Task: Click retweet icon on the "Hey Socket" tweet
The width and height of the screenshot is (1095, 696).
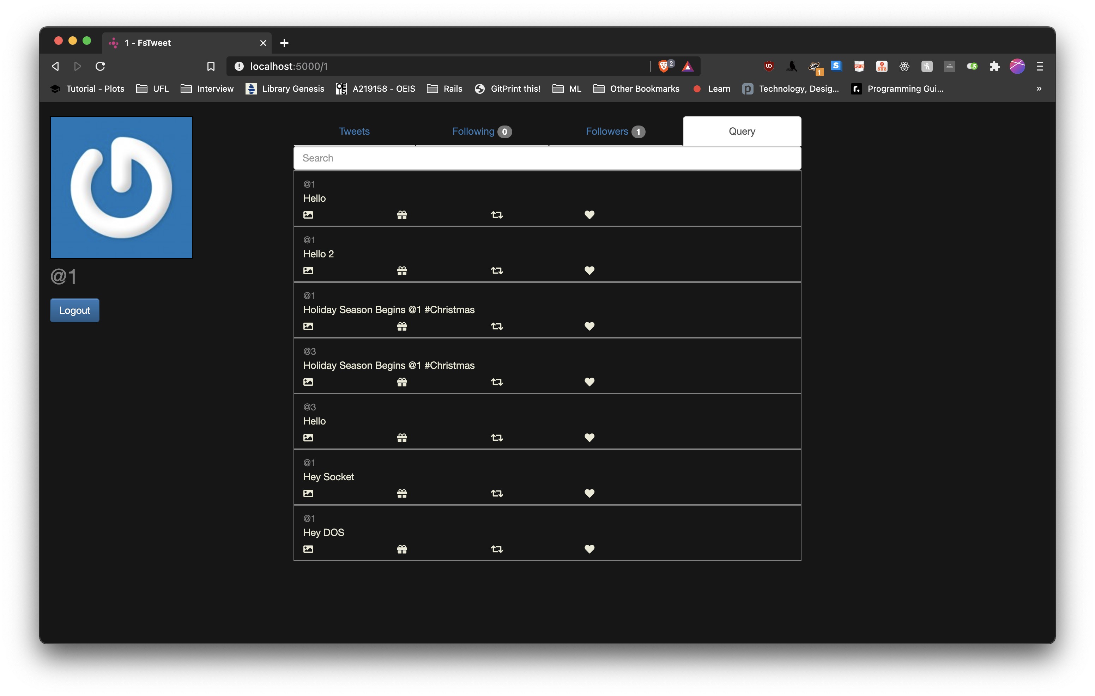Action: (x=497, y=493)
